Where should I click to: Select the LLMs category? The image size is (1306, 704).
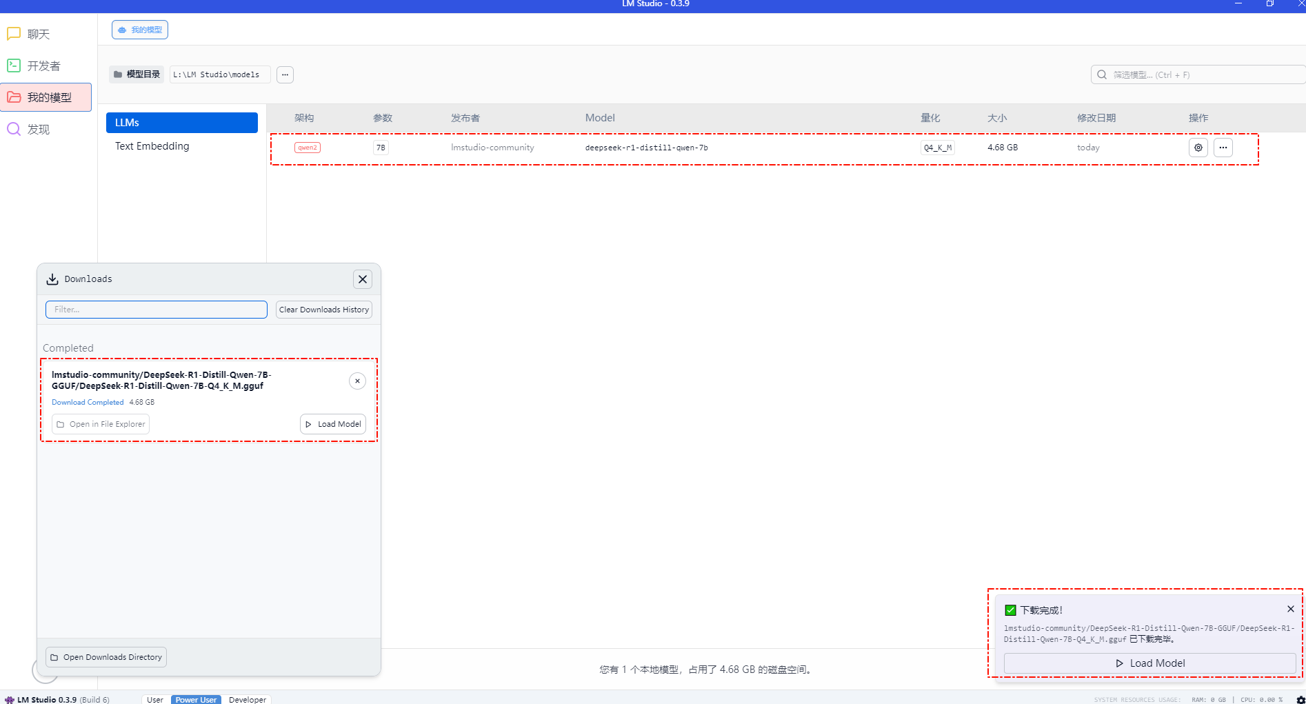click(182, 123)
